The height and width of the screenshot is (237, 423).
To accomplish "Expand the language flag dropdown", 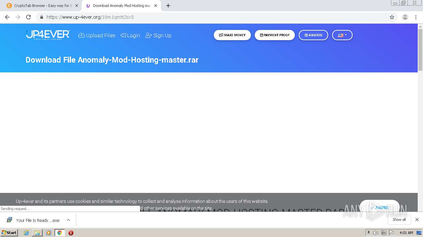I will pyautogui.click(x=342, y=35).
